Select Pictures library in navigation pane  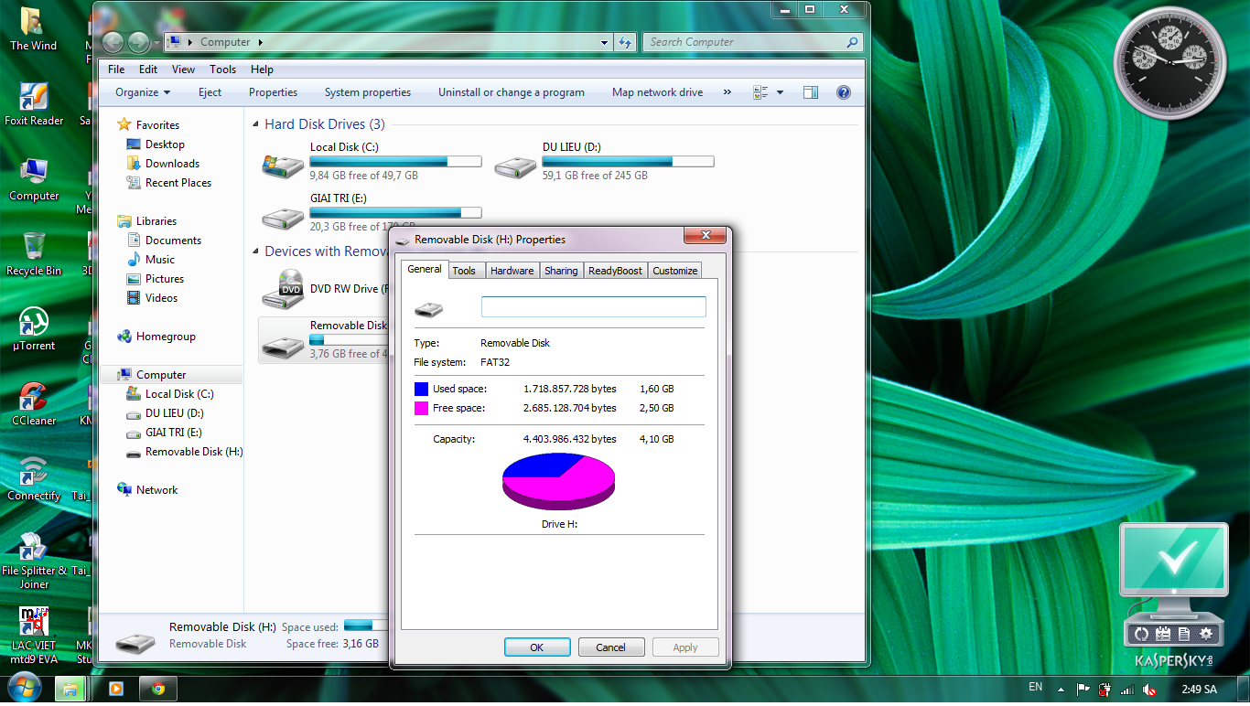(164, 279)
